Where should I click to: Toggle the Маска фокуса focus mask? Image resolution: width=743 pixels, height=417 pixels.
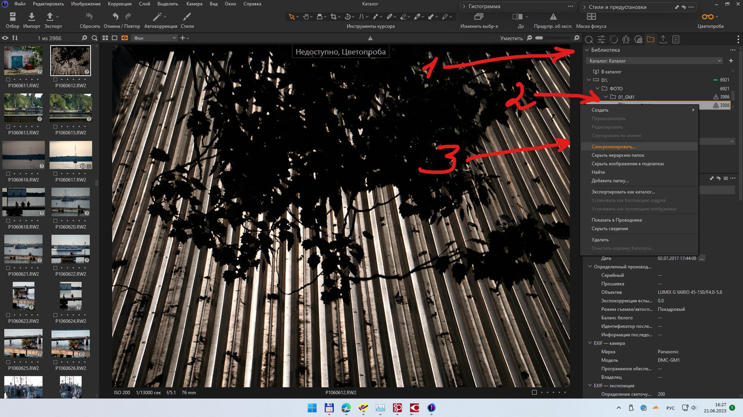click(591, 17)
